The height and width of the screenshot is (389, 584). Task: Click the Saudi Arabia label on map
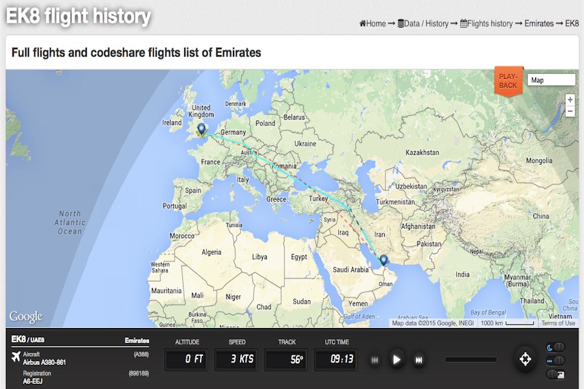(350, 270)
